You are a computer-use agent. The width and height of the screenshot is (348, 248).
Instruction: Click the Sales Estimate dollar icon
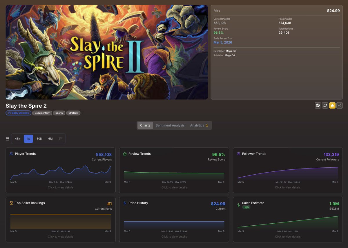239,205
